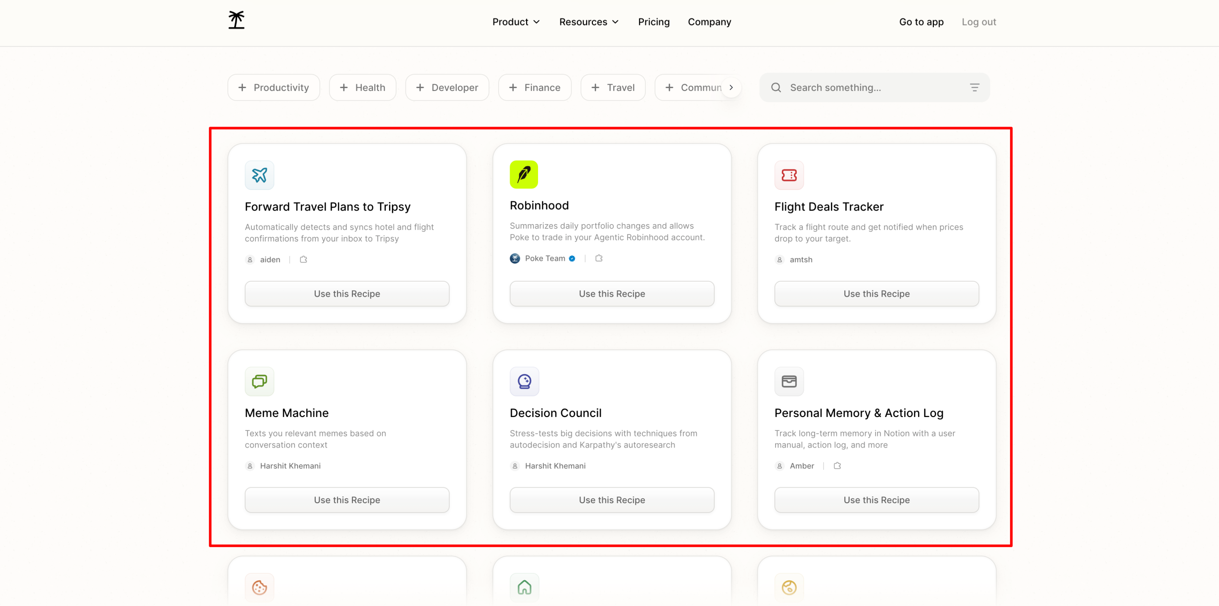Toggle the Travel category filter
Viewport: 1219px width, 606px height.
point(613,88)
